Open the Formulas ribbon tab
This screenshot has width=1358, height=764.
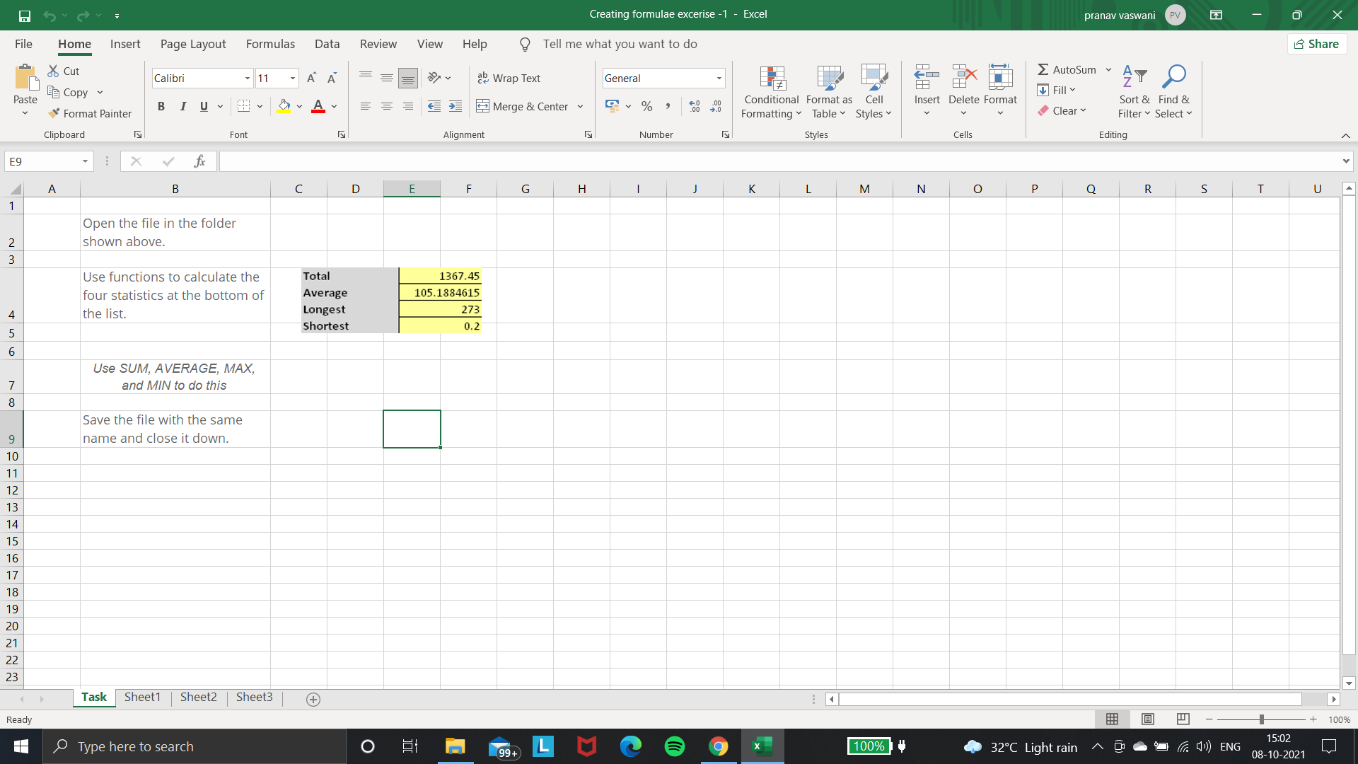pos(270,44)
